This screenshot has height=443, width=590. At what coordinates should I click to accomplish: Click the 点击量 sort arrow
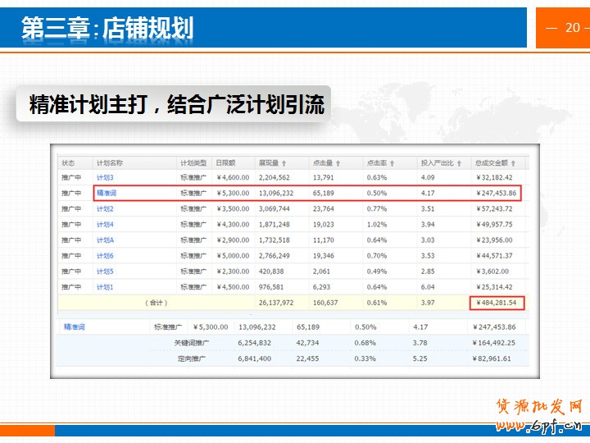[338, 163]
